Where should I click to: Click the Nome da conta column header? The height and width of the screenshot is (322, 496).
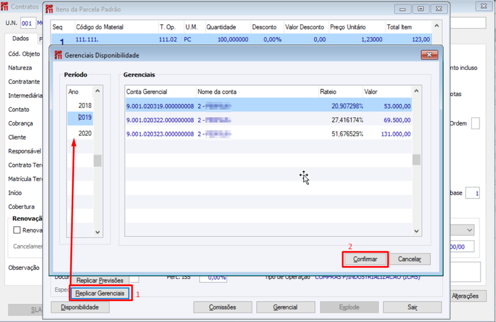pyautogui.click(x=257, y=92)
